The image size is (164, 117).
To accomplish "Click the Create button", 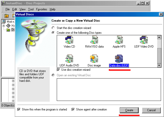I will pyautogui.click(x=129, y=110).
